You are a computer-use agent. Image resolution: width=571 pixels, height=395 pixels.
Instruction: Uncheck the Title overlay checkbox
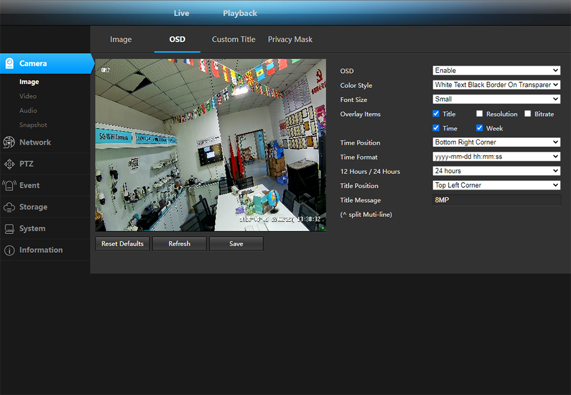point(436,114)
